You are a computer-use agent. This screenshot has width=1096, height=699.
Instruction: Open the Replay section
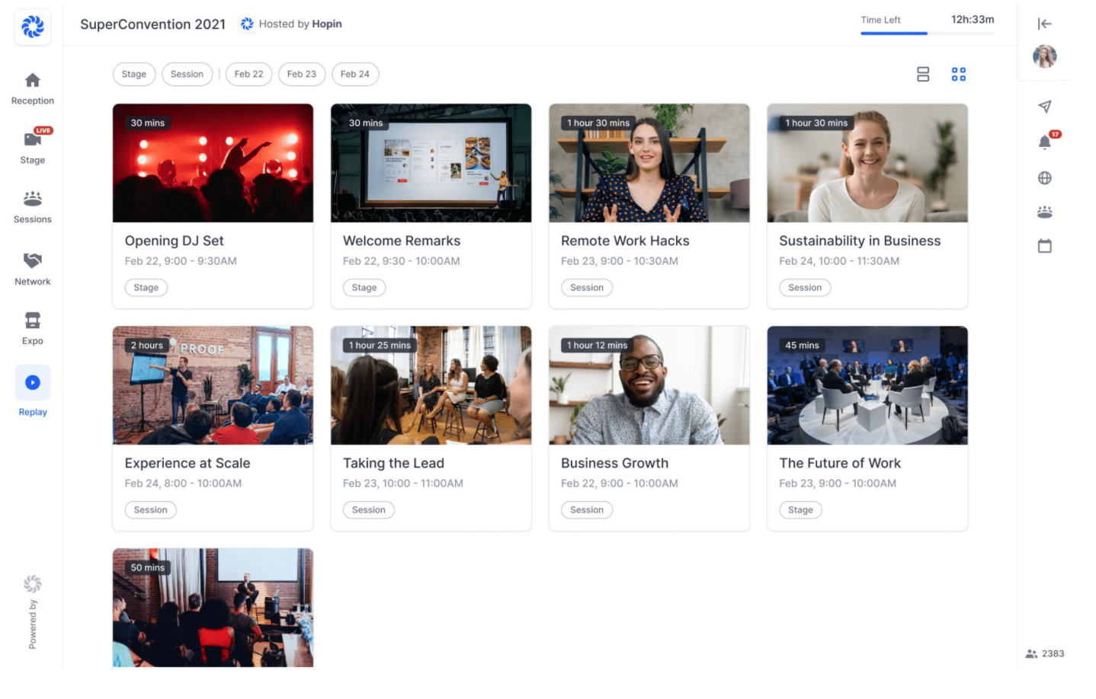(x=33, y=391)
